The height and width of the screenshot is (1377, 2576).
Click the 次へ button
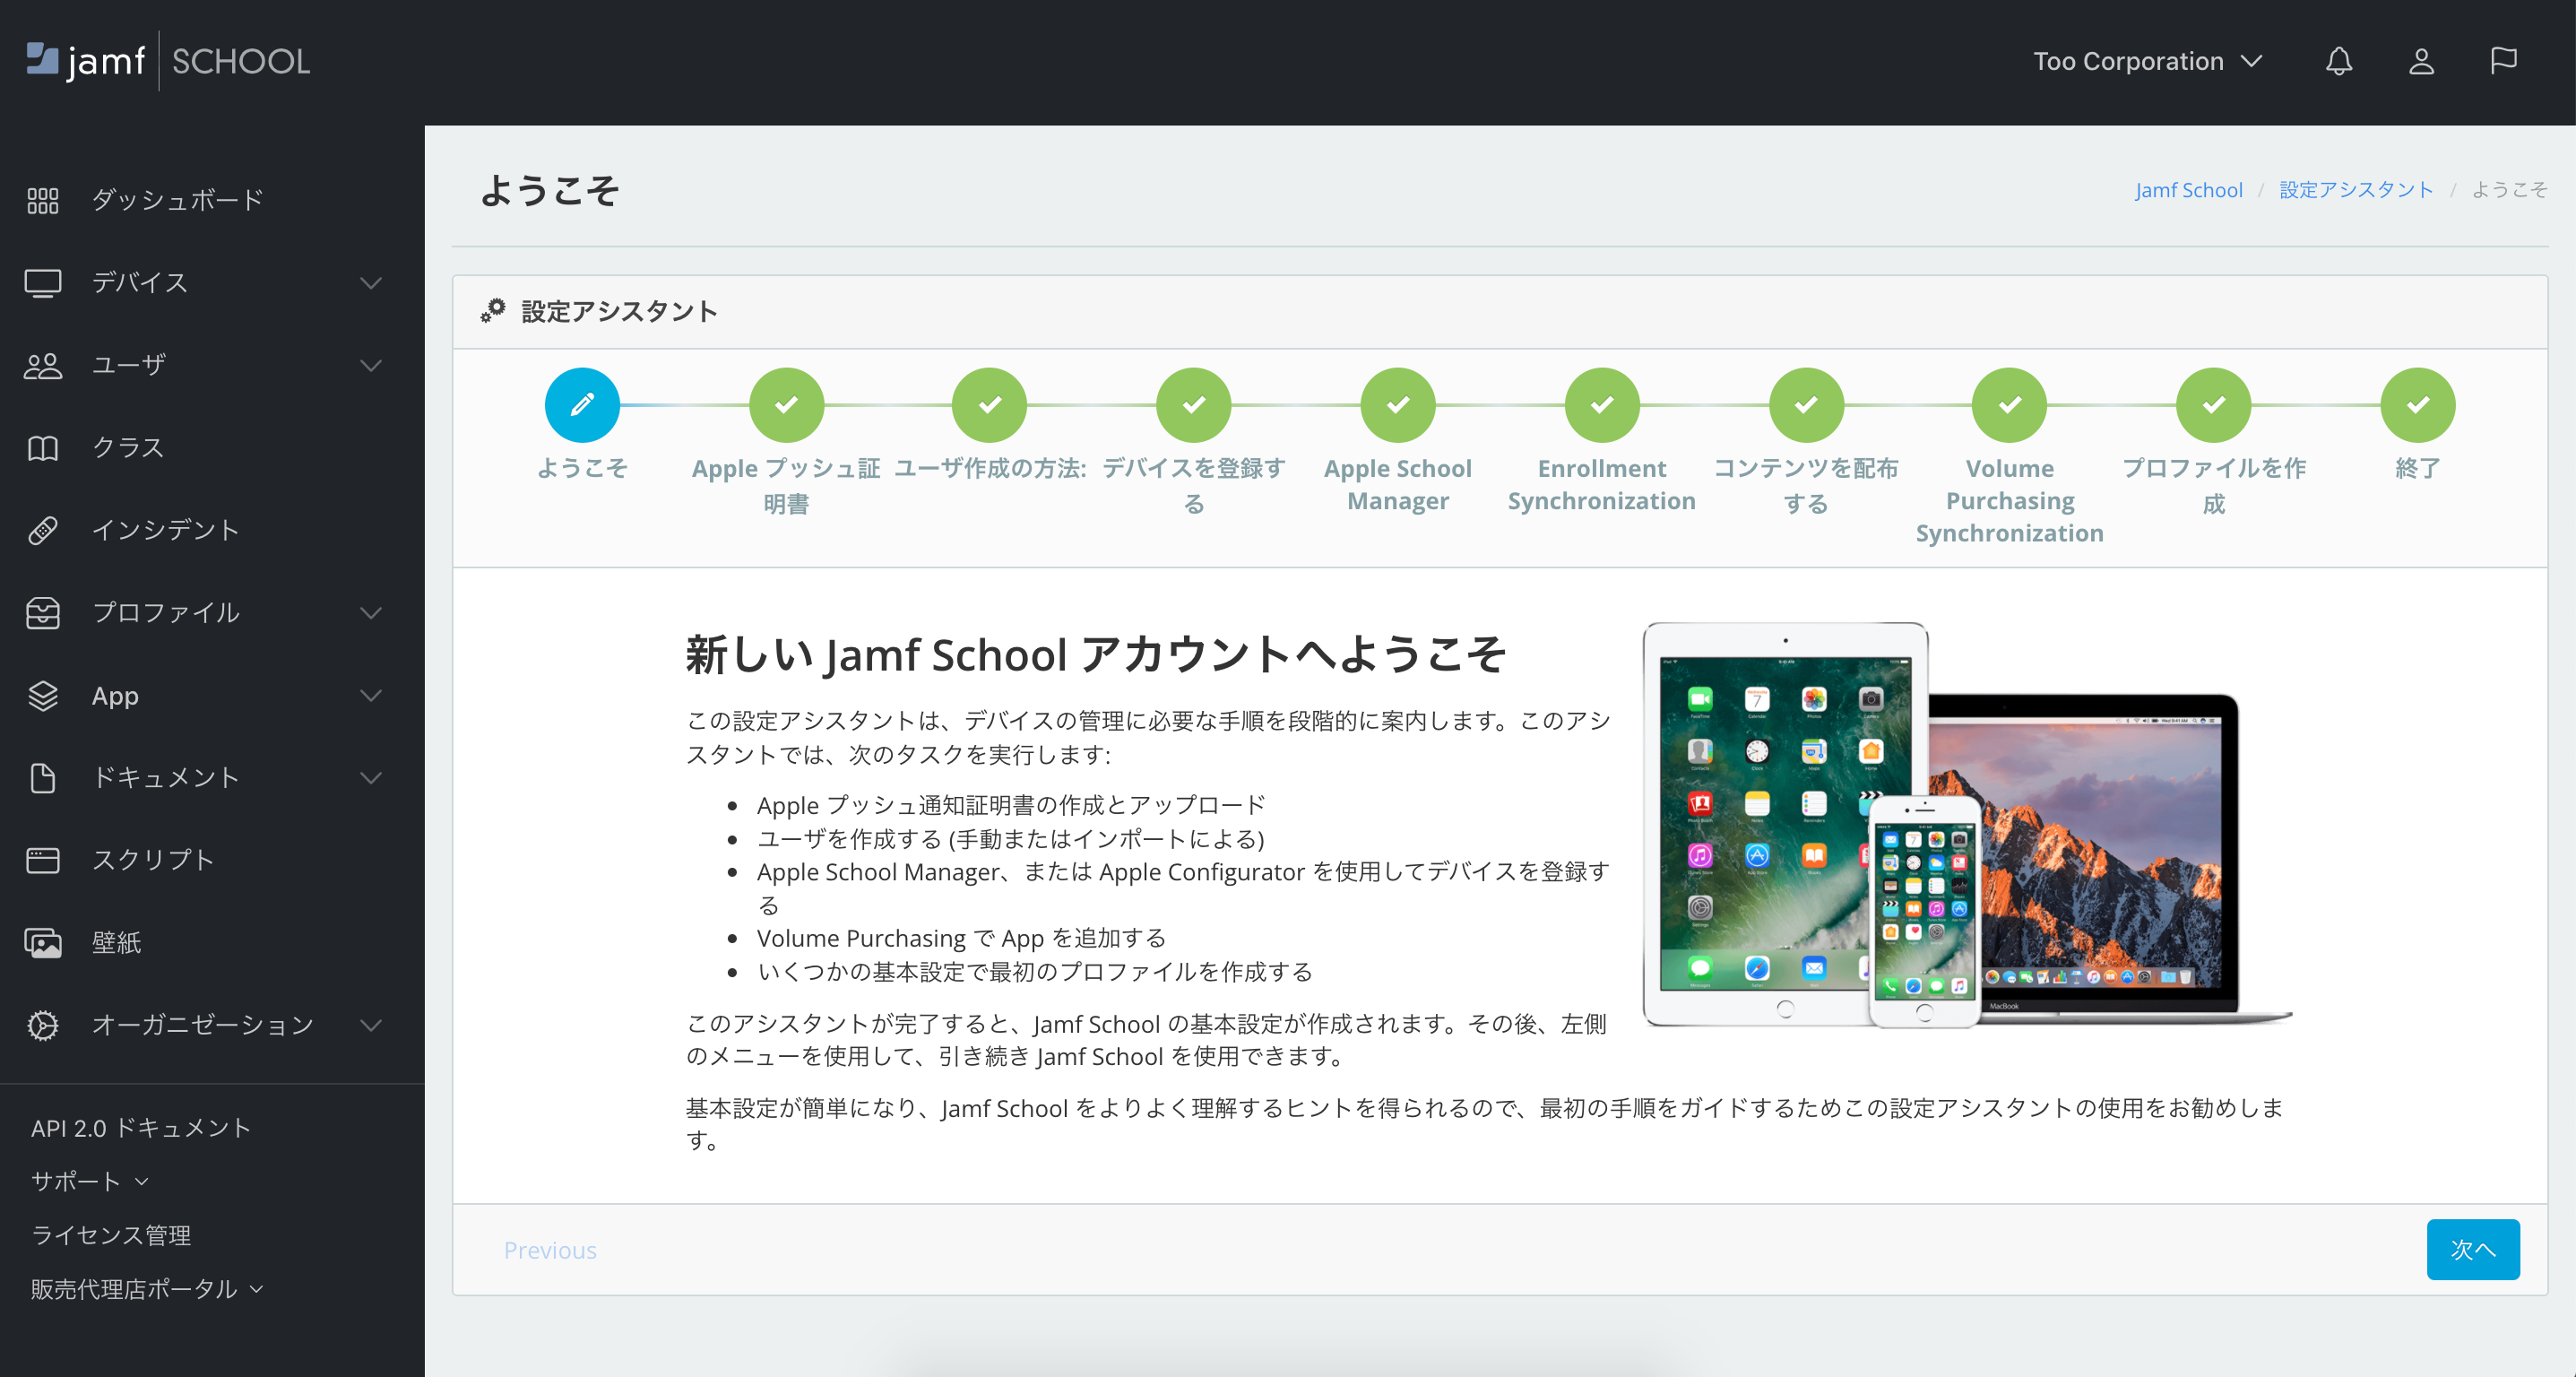point(2472,1249)
